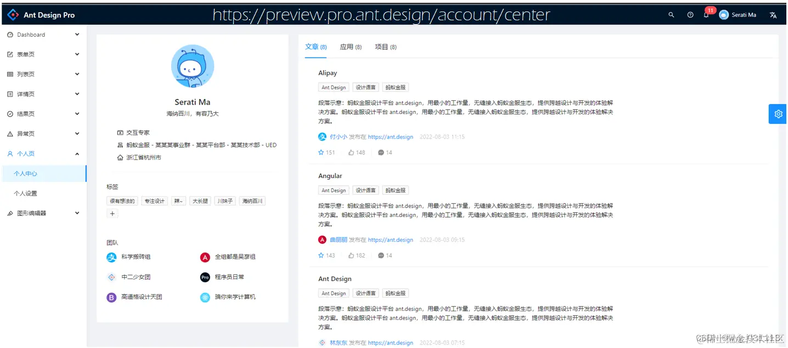Screen dimensions: 788x348
Task: Switch to the 文章 (8) tab
Action: pos(316,47)
